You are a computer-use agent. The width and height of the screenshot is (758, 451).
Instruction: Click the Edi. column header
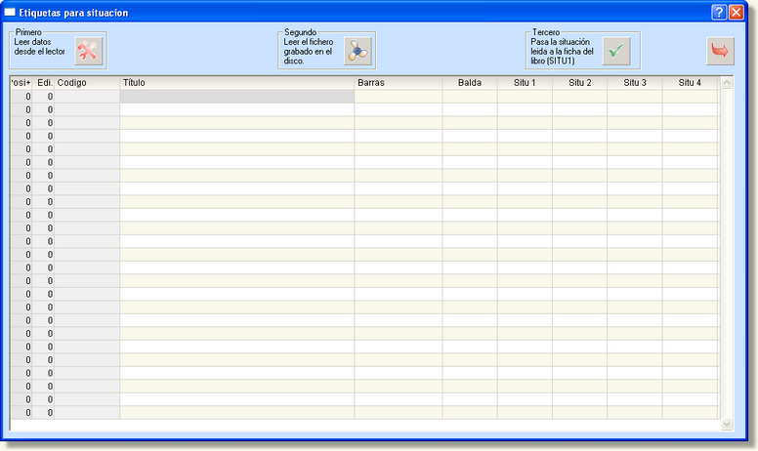coord(44,83)
